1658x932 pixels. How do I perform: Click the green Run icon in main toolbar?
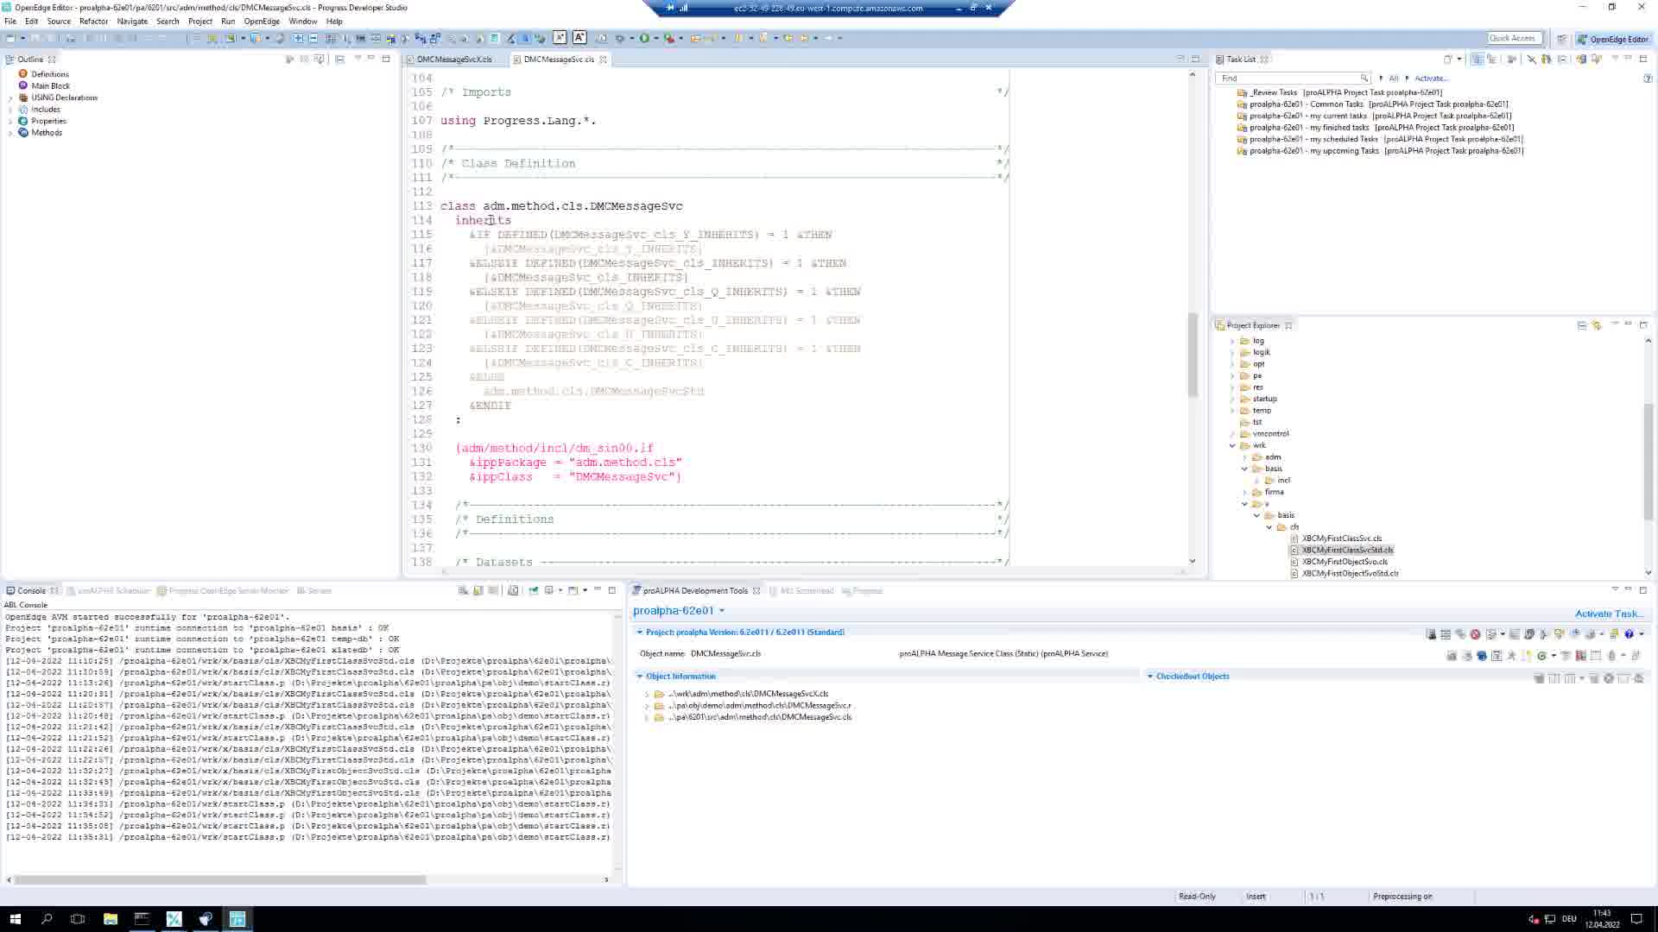click(643, 38)
